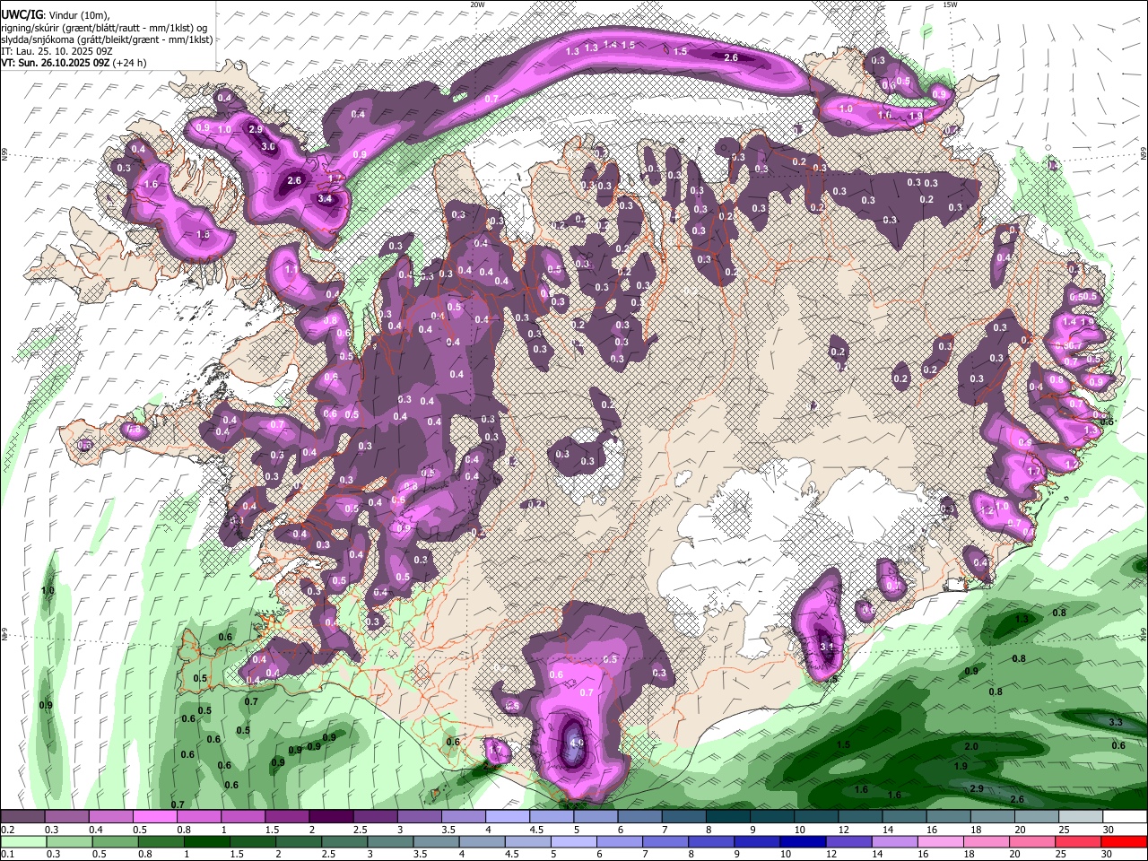
Task: Pick the darkest purple swatch between 2 and 2.5
Action: 330,817
